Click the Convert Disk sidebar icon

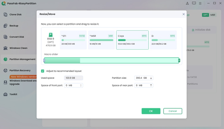pyautogui.click(x=5, y=37)
